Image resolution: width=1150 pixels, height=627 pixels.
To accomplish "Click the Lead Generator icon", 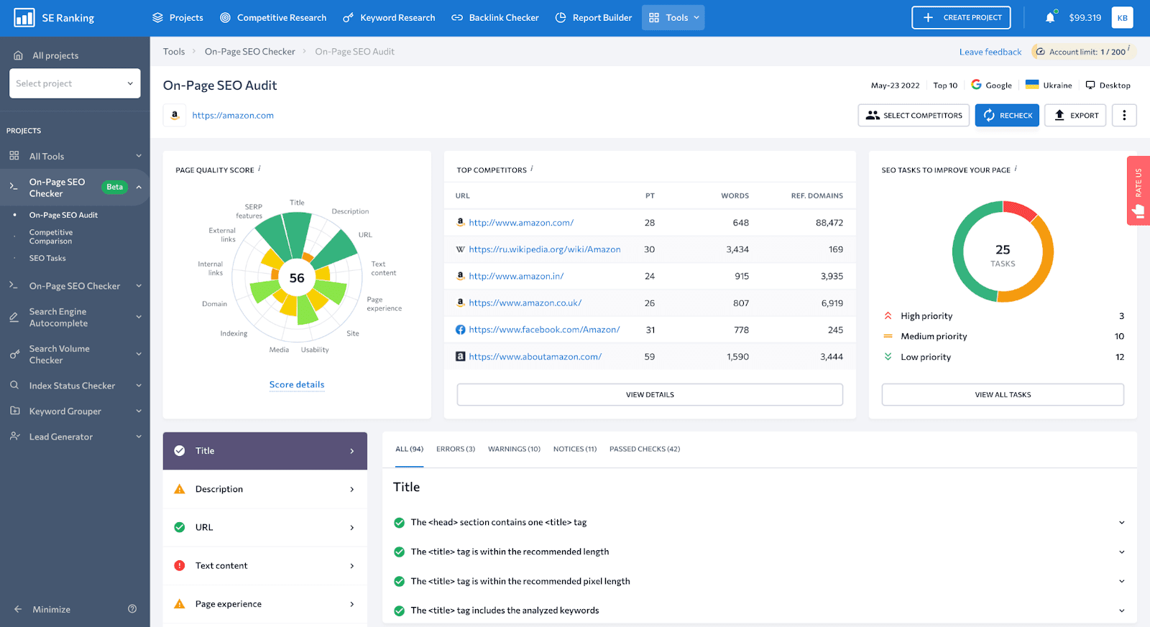I will [x=14, y=436].
